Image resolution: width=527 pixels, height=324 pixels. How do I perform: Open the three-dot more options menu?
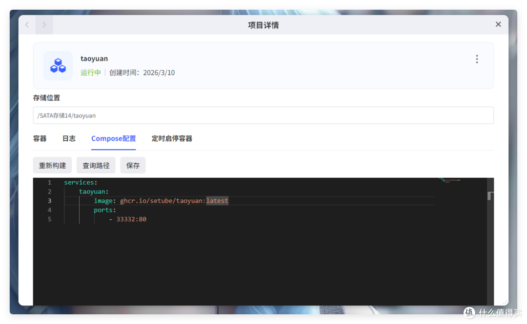[x=477, y=59]
